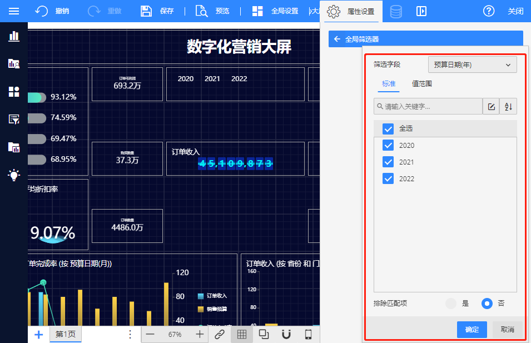Open the database data source panel
Screen dimensions: 531x343
click(396, 11)
